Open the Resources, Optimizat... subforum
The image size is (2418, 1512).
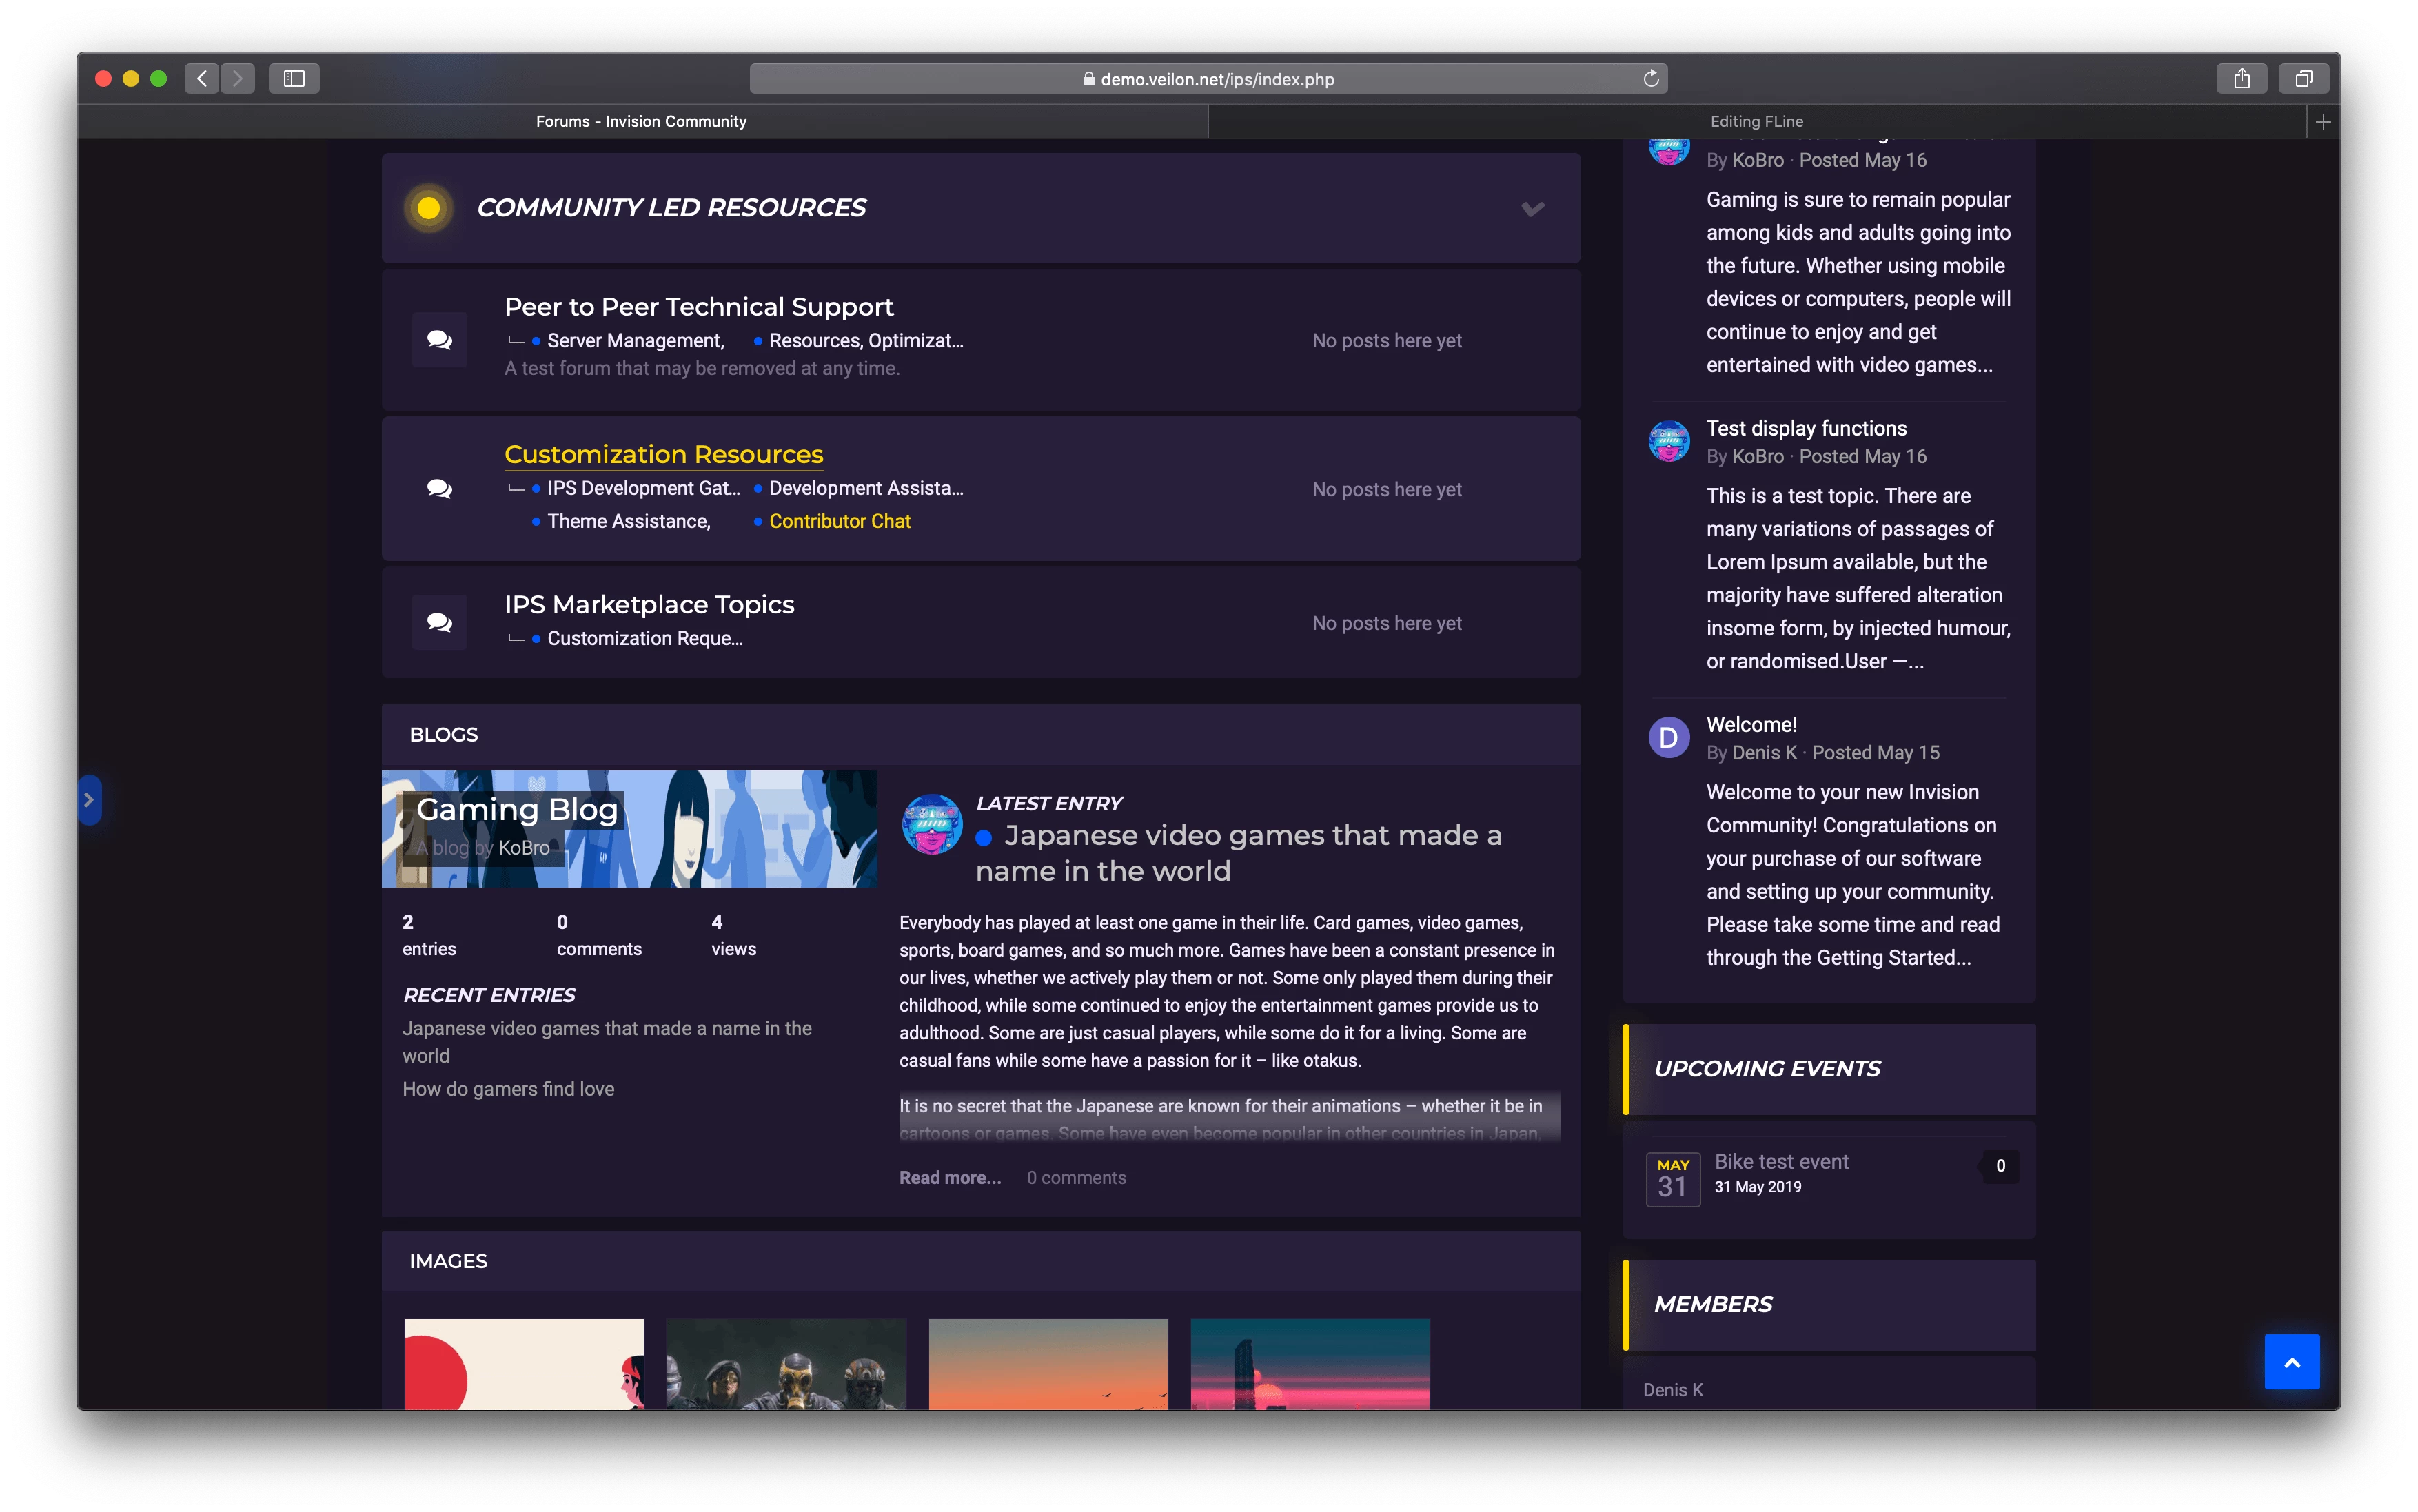(866, 340)
